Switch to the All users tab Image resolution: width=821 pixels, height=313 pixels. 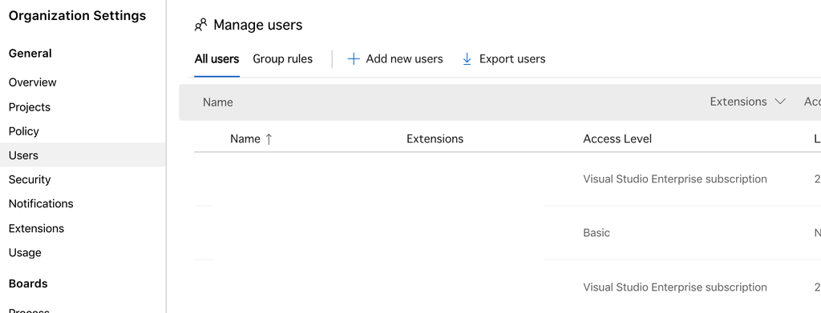pos(216,59)
